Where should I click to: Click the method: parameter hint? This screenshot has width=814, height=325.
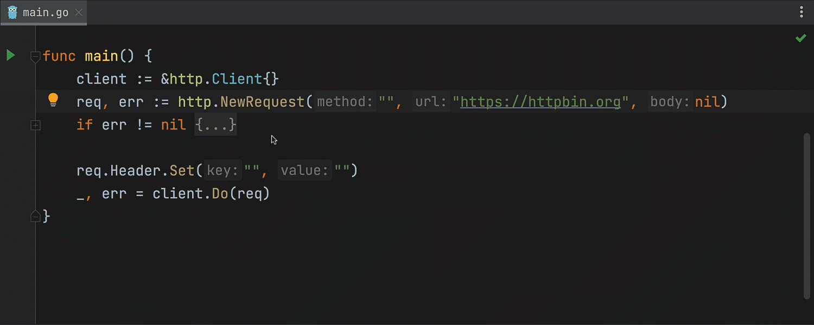coord(345,102)
